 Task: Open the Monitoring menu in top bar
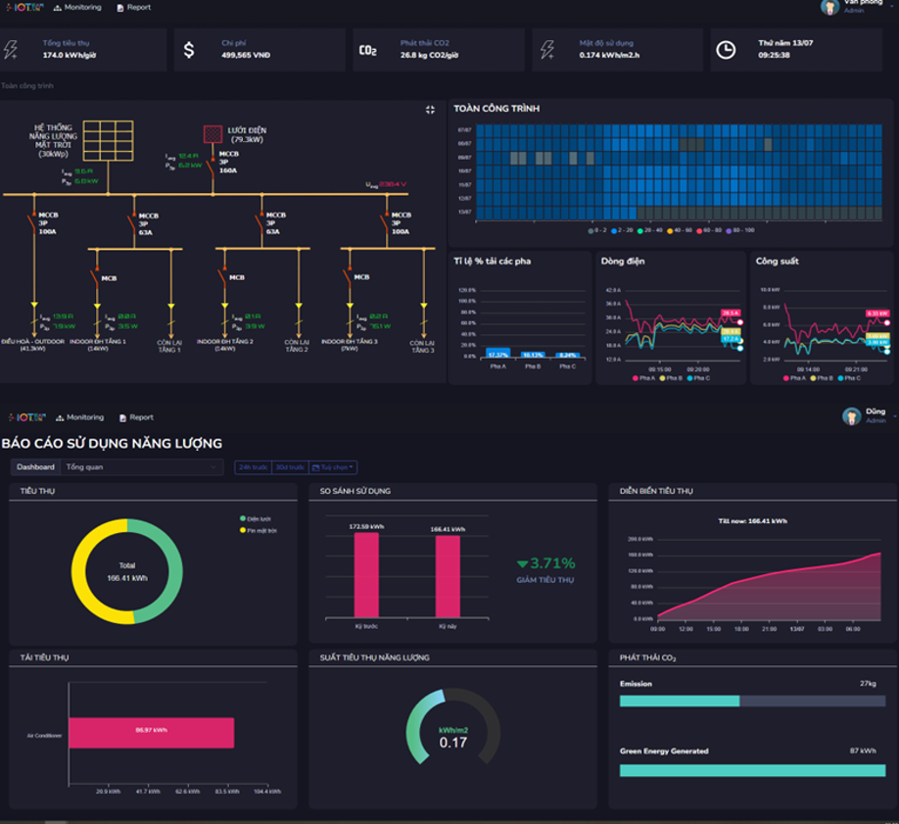78,7
